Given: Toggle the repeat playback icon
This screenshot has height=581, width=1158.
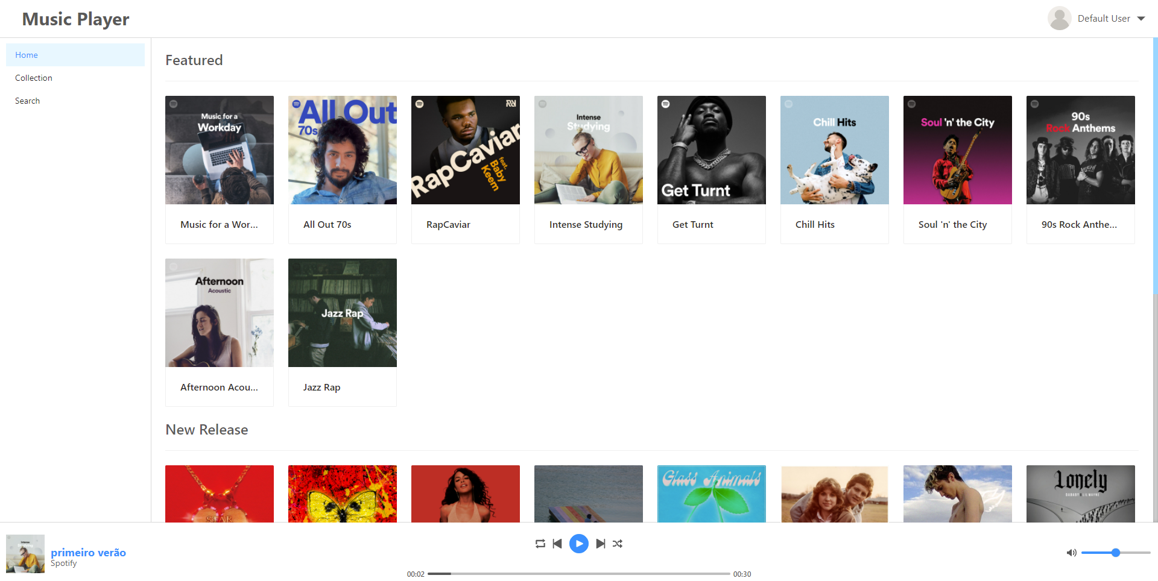Looking at the screenshot, I should (x=540, y=544).
